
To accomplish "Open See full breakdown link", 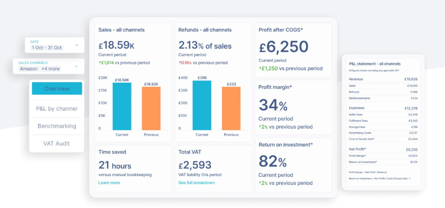I will (x=196, y=183).
